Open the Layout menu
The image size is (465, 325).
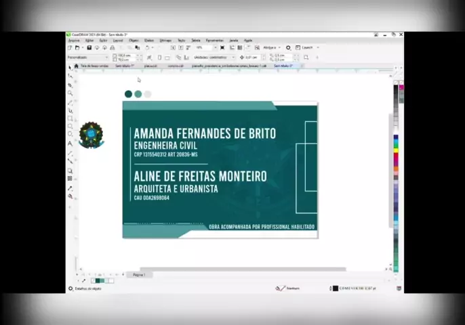click(118, 41)
